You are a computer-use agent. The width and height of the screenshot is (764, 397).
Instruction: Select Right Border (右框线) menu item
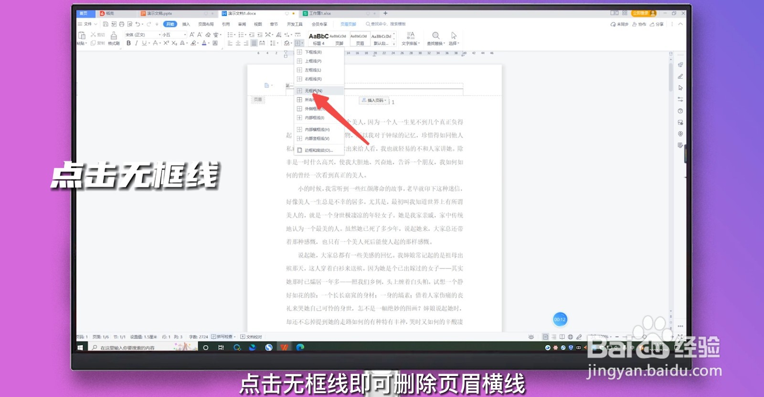tap(318, 79)
